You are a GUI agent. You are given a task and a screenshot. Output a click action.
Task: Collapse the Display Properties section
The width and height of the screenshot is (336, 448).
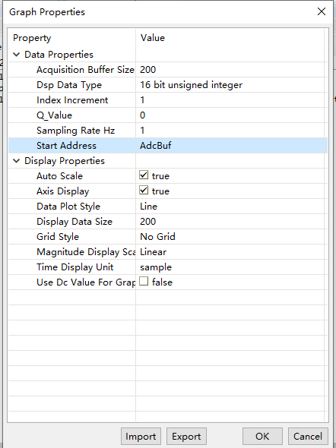click(17, 161)
